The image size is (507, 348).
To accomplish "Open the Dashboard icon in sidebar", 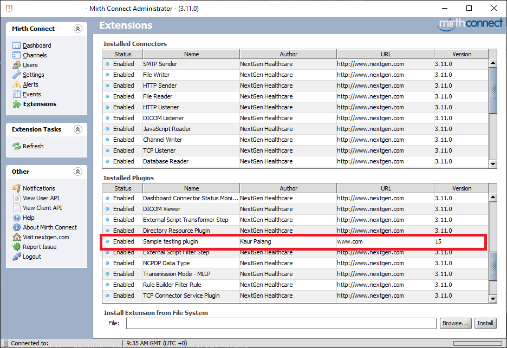I will tap(16, 45).
